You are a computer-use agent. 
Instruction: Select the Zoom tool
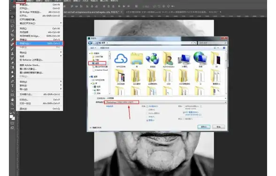pos(12,104)
